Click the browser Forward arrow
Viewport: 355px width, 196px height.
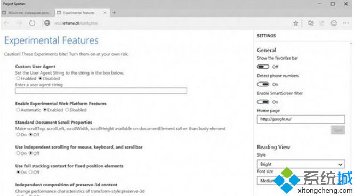pyautogui.click(x=19, y=23)
